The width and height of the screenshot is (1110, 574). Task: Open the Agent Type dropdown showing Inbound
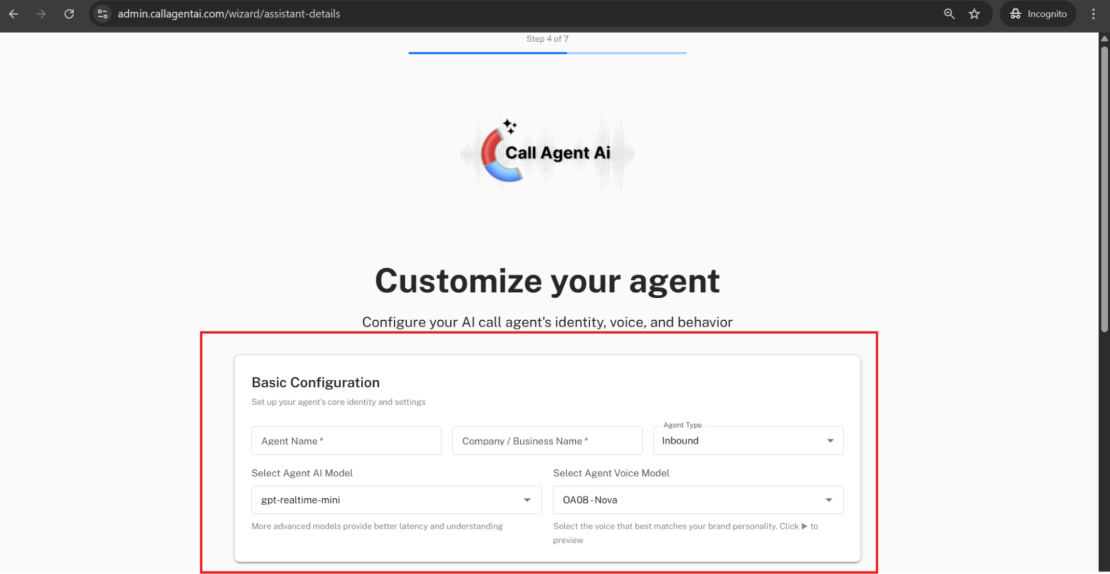[x=748, y=441]
